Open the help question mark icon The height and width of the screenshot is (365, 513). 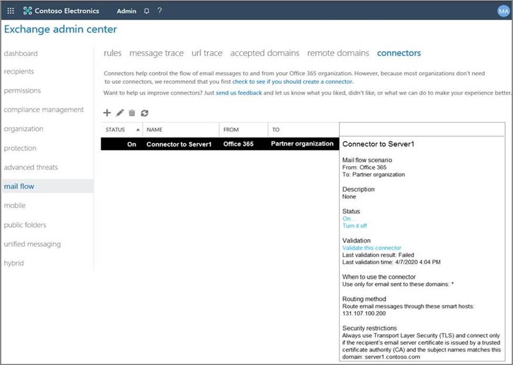coord(160,11)
